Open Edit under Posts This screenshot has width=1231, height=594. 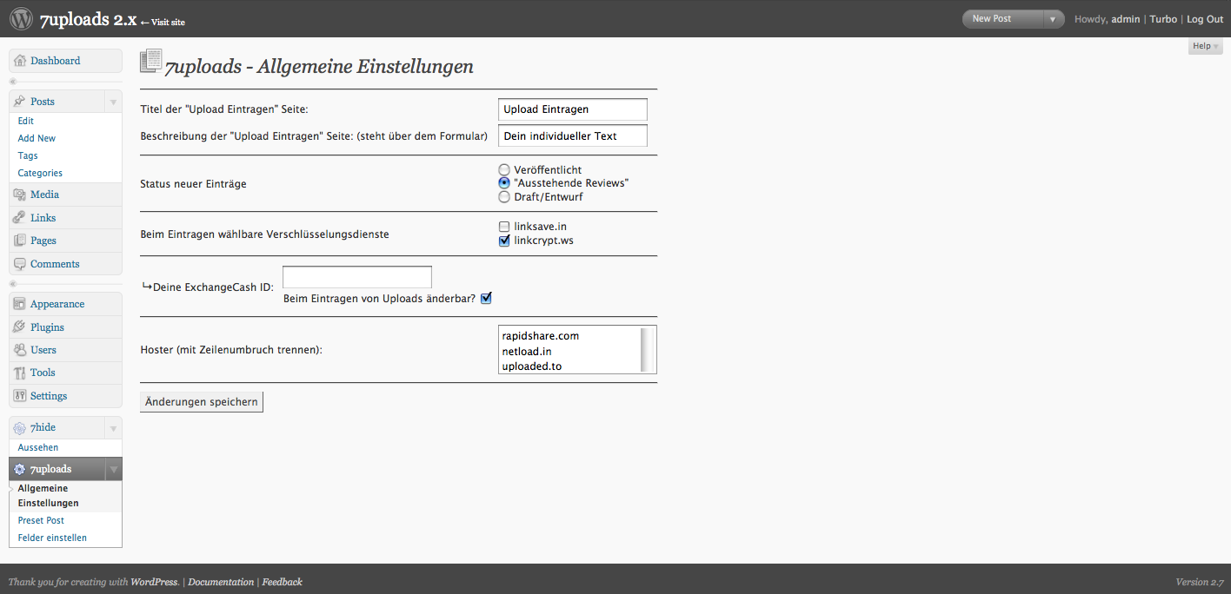tap(26, 121)
